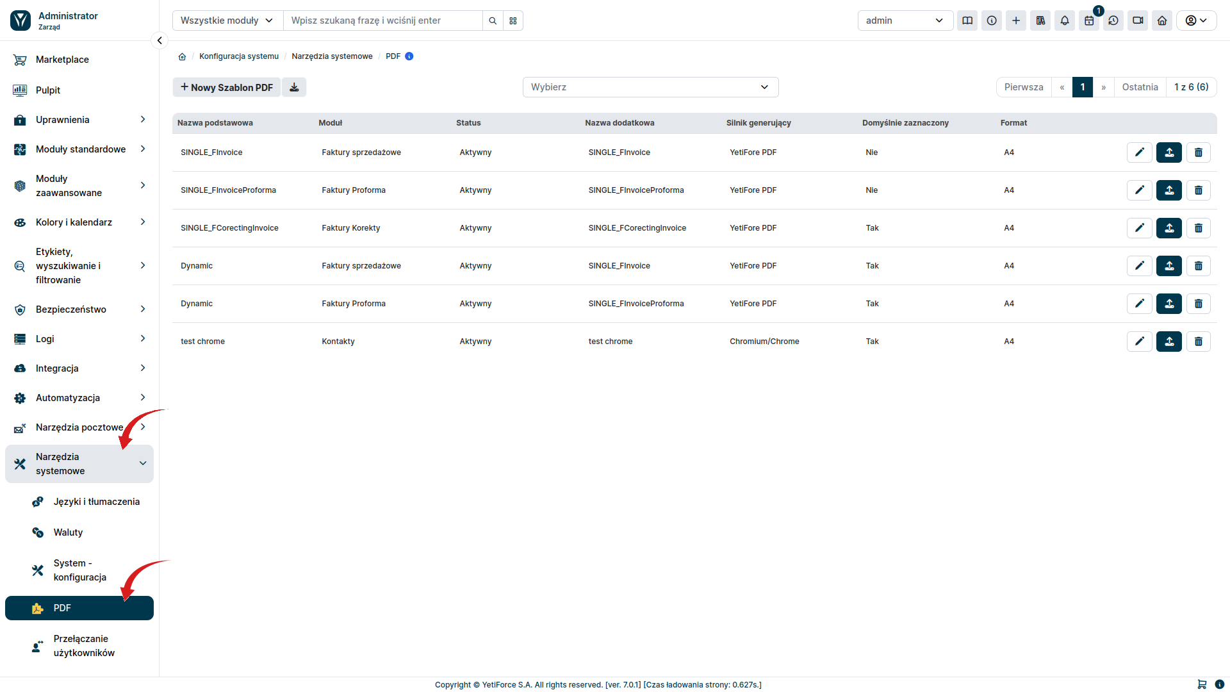
Task: Open the notifications bell icon
Action: tap(1065, 21)
